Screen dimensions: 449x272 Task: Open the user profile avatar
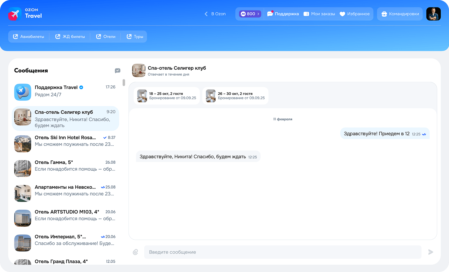tap(433, 14)
